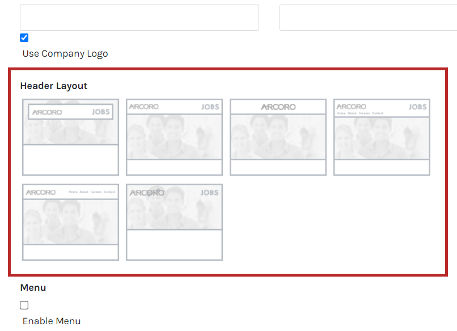This screenshot has width=457, height=331.
Task: Select header layout with boxed logo over image
Action: pyautogui.click(x=70, y=137)
